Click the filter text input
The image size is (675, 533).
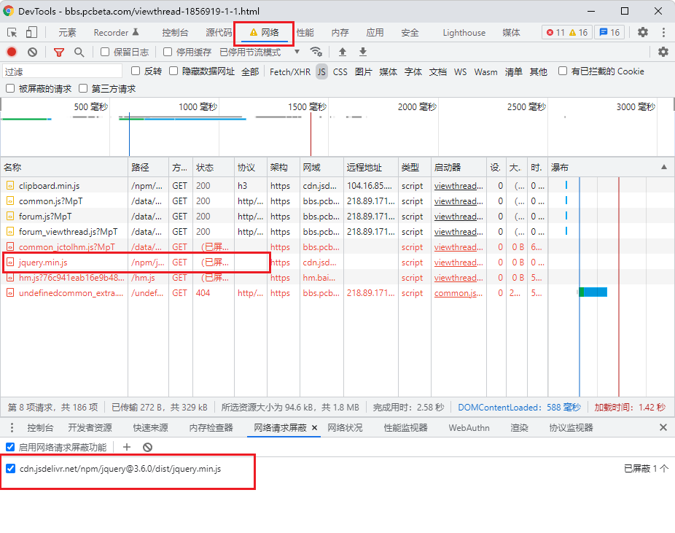(x=63, y=71)
